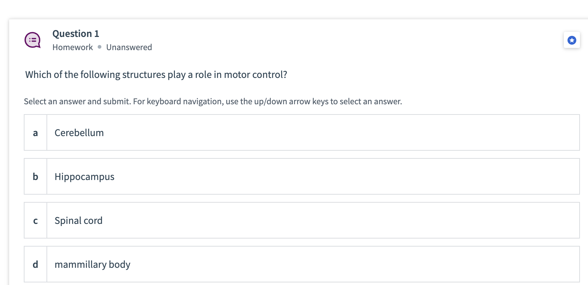Click the star inside the blue circle
The image size is (588, 285).
point(572,40)
